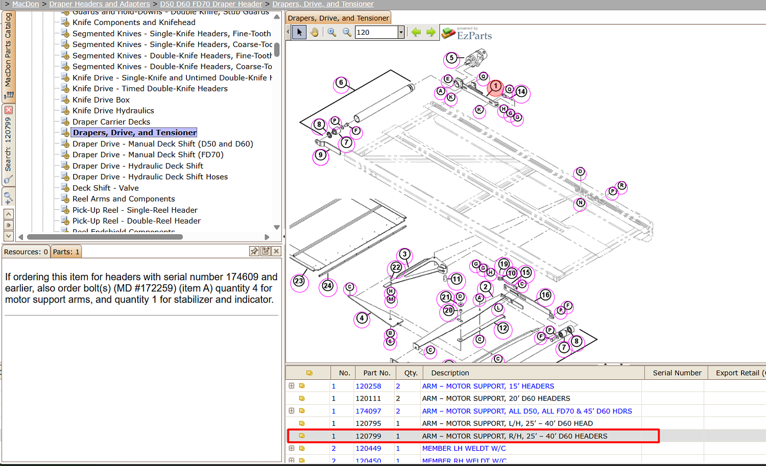Click the Serial Number column header
The width and height of the screenshot is (766, 466).
[x=677, y=373]
